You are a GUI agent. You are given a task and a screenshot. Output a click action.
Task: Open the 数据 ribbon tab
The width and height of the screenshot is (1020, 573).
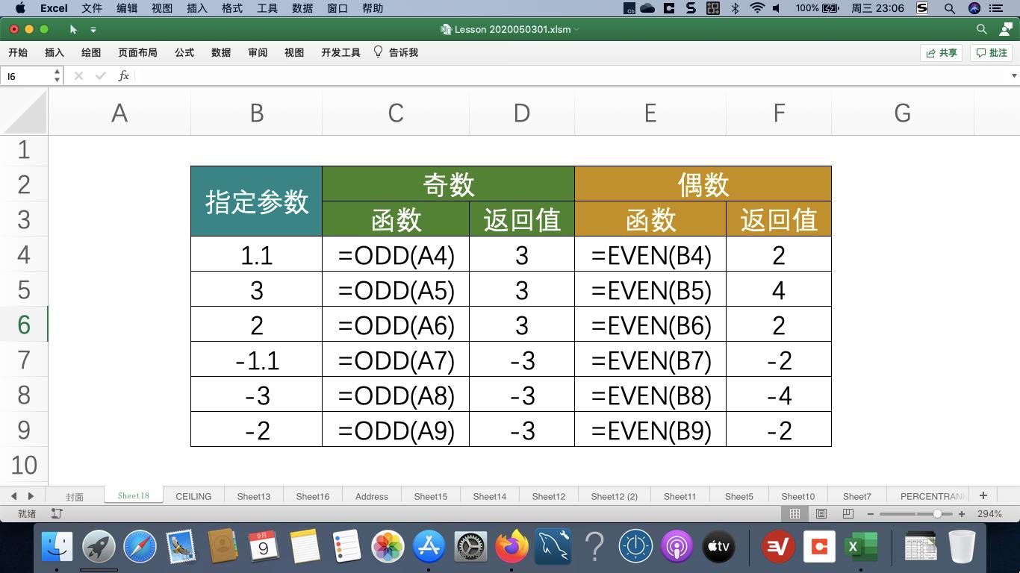(220, 52)
